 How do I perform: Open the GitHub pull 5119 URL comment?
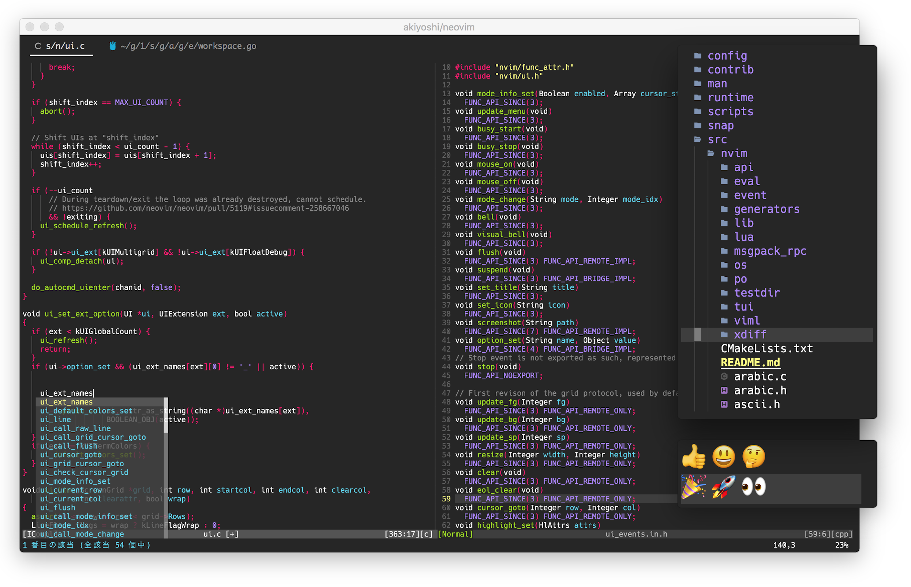(206, 209)
